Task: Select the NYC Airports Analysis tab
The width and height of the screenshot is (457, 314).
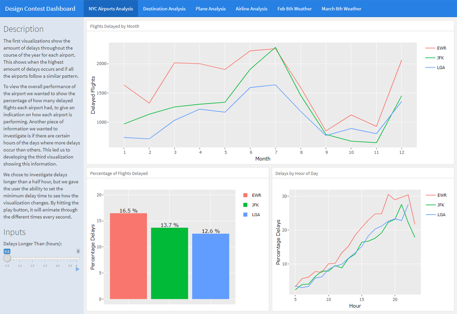Action: coord(111,9)
